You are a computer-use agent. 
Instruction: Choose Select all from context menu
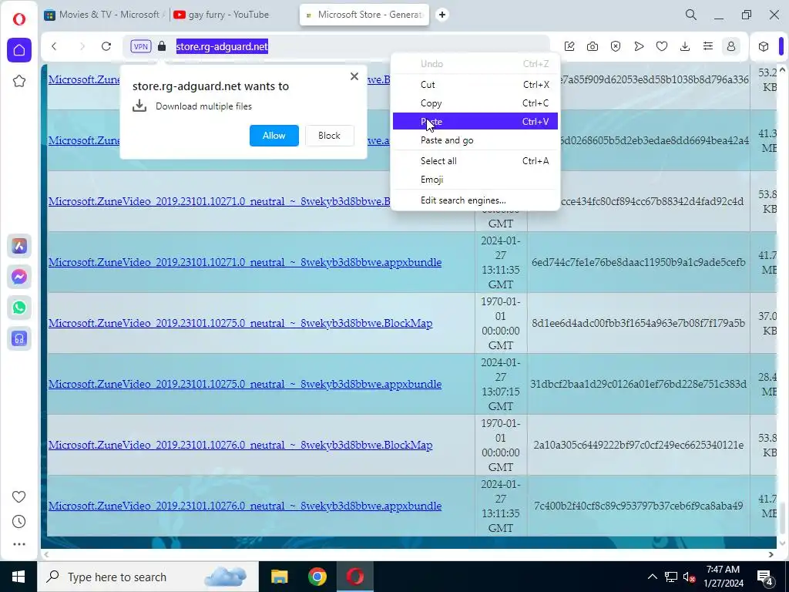tap(475, 161)
